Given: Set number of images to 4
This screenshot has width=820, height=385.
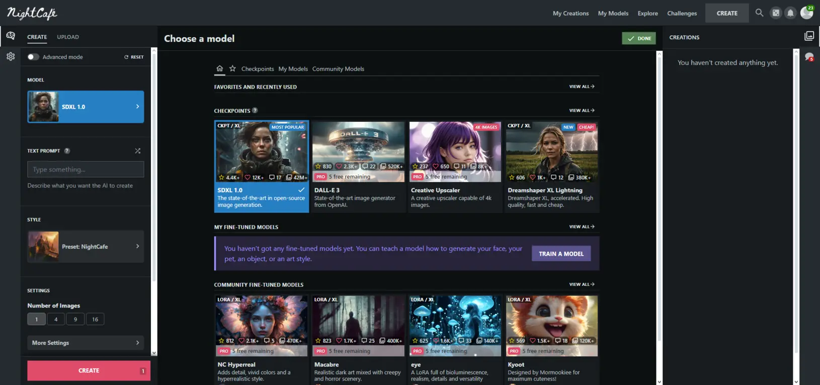Looking at the screenshot, I should pyautogui.click(x=56, y=319).
